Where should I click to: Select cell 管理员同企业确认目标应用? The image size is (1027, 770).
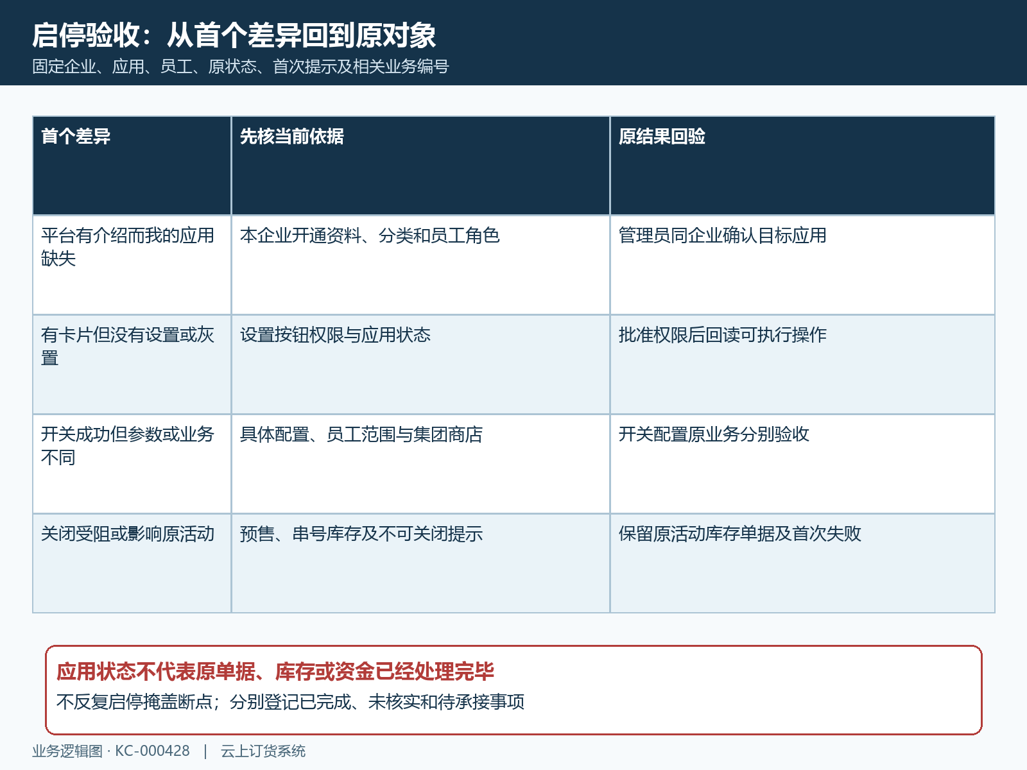click(802, 265)
